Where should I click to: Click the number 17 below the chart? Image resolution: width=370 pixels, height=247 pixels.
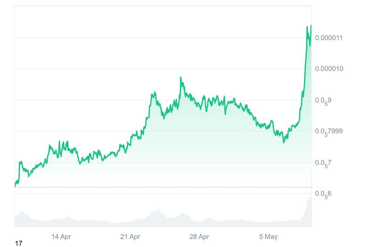[18, 244]
